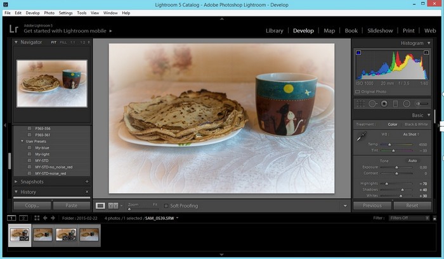This screenshot has width=444, height=259.
Task: Apply the MY-STD-no_noise_red preset
Action: pyautogui.click(x=53, y=167)
